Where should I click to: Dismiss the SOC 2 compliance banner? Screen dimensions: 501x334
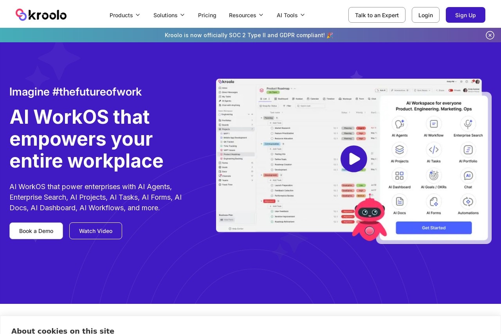(490, 35)
